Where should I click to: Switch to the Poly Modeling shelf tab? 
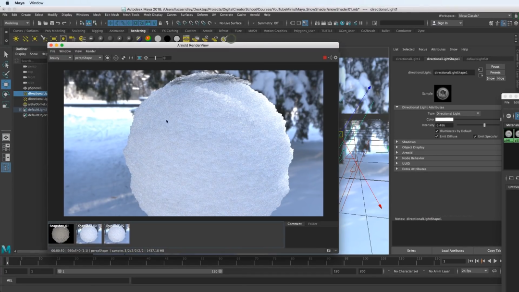[x=55, y=31]
